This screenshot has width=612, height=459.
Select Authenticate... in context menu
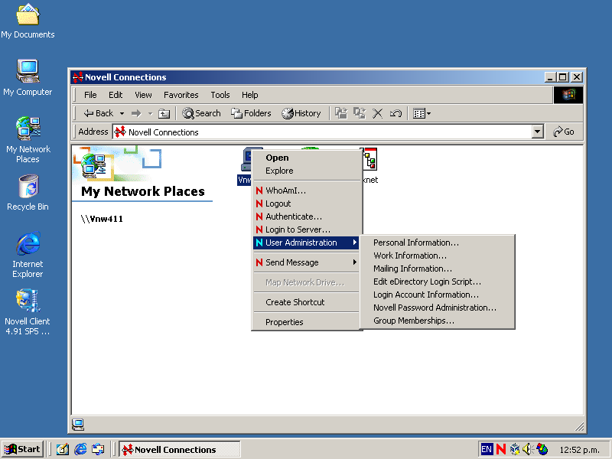(x=306, y=216)
